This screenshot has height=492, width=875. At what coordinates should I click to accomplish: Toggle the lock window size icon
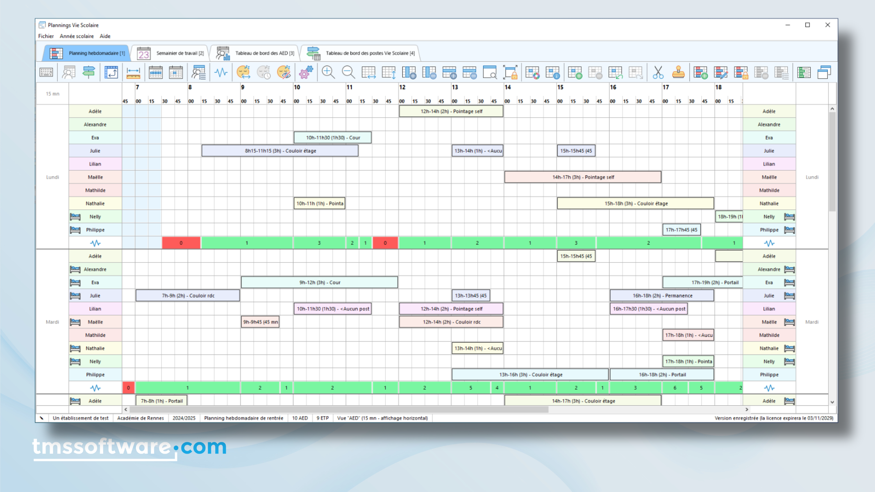510,72
